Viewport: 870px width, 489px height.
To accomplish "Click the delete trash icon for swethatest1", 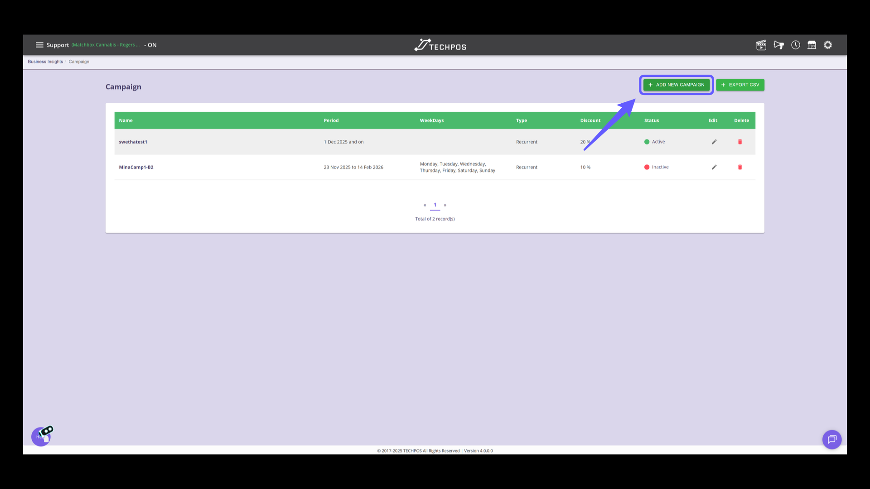I will [x=740, y=142].
